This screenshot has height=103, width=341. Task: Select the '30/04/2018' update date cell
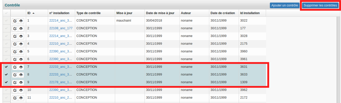click(154, 21)
